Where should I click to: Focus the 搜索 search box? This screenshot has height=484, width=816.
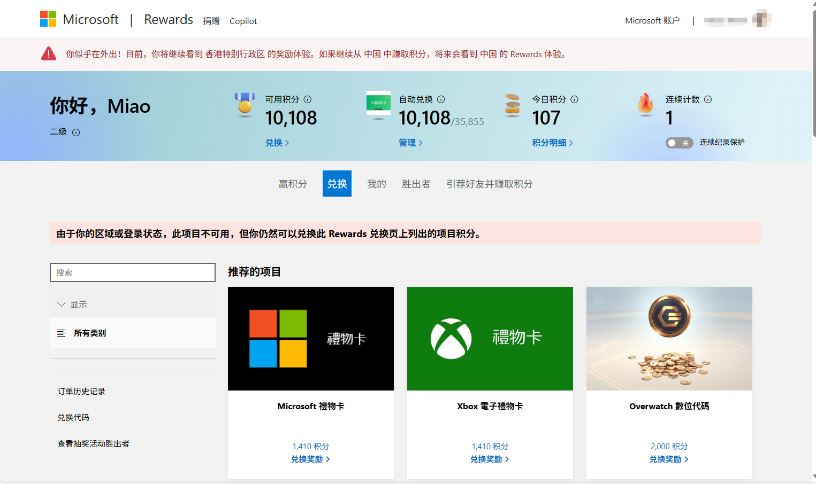point(133,272)
